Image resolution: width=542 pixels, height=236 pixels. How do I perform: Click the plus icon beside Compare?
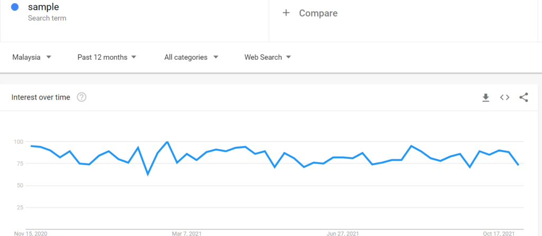(286, 13)
